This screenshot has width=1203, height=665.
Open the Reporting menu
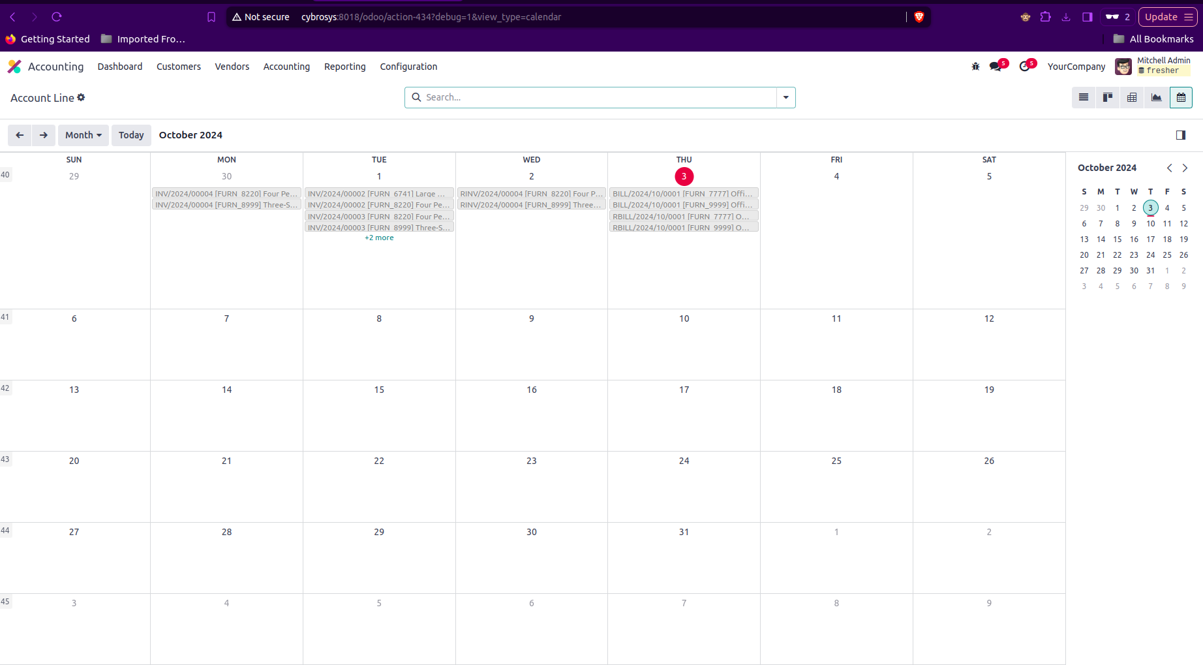[x=344, y=67]
